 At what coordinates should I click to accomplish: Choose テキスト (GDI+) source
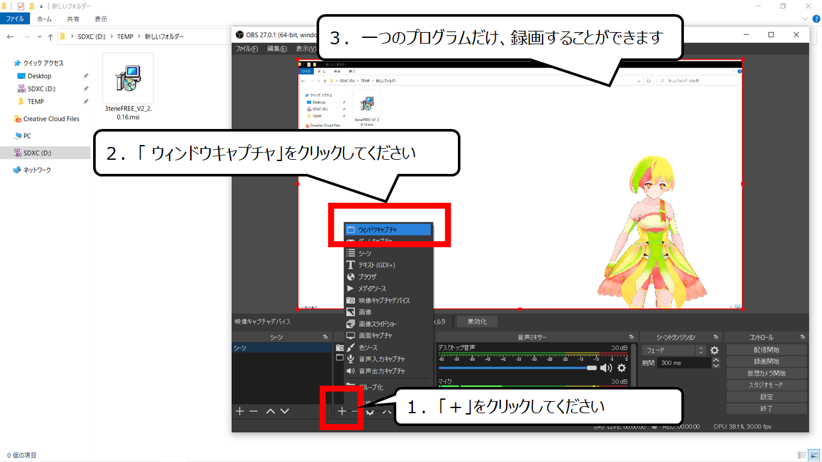point(388,265)
